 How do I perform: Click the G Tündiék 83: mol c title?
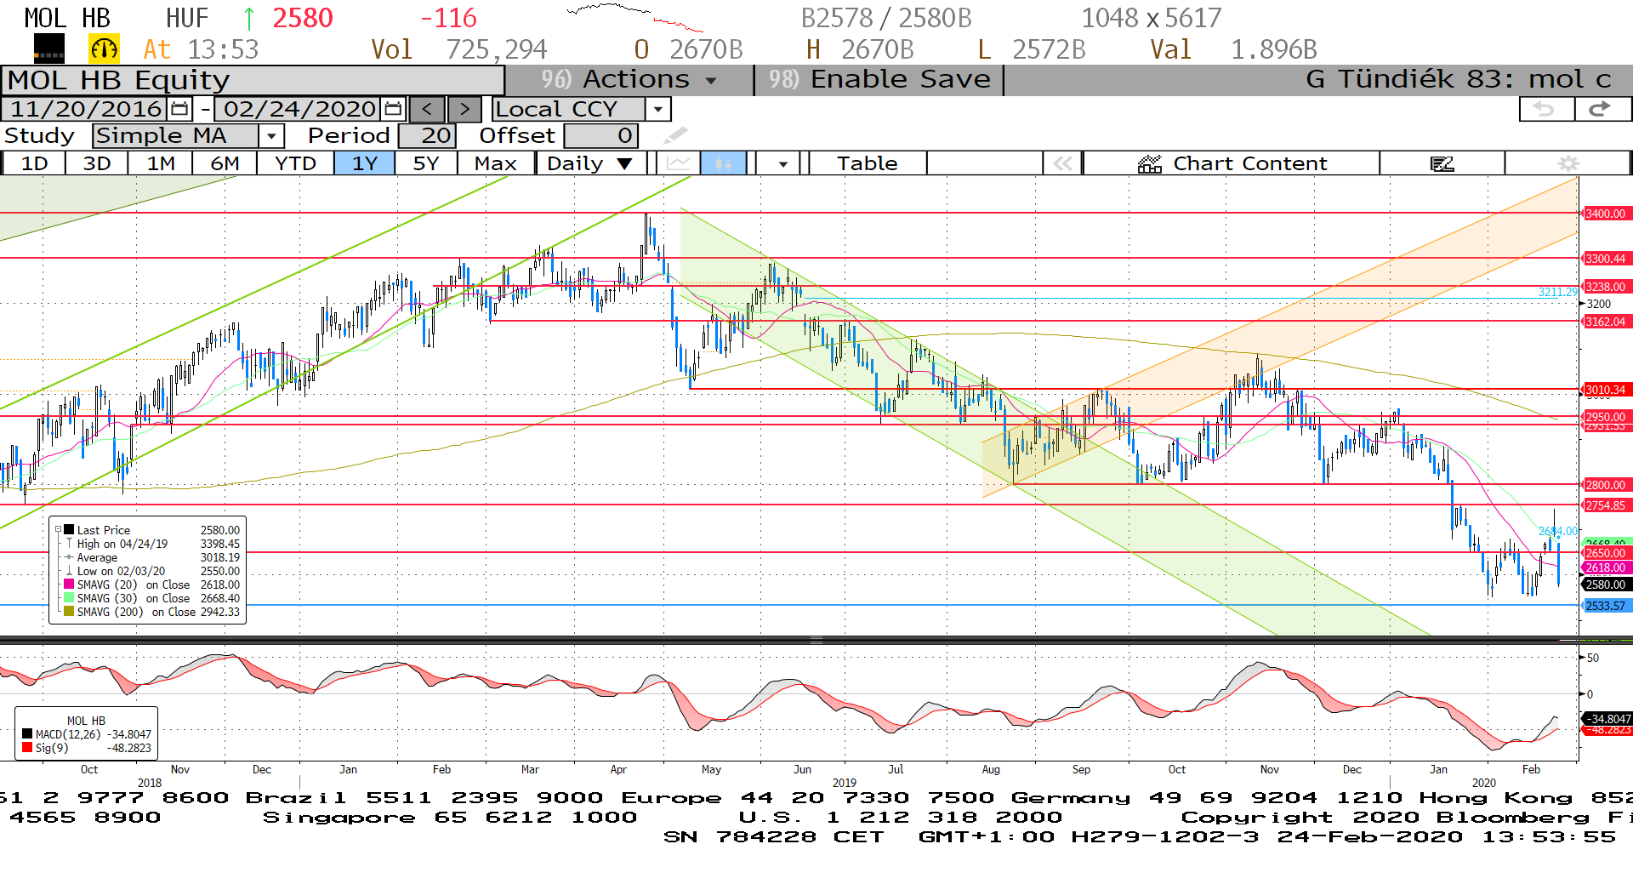coord(1459,80)
